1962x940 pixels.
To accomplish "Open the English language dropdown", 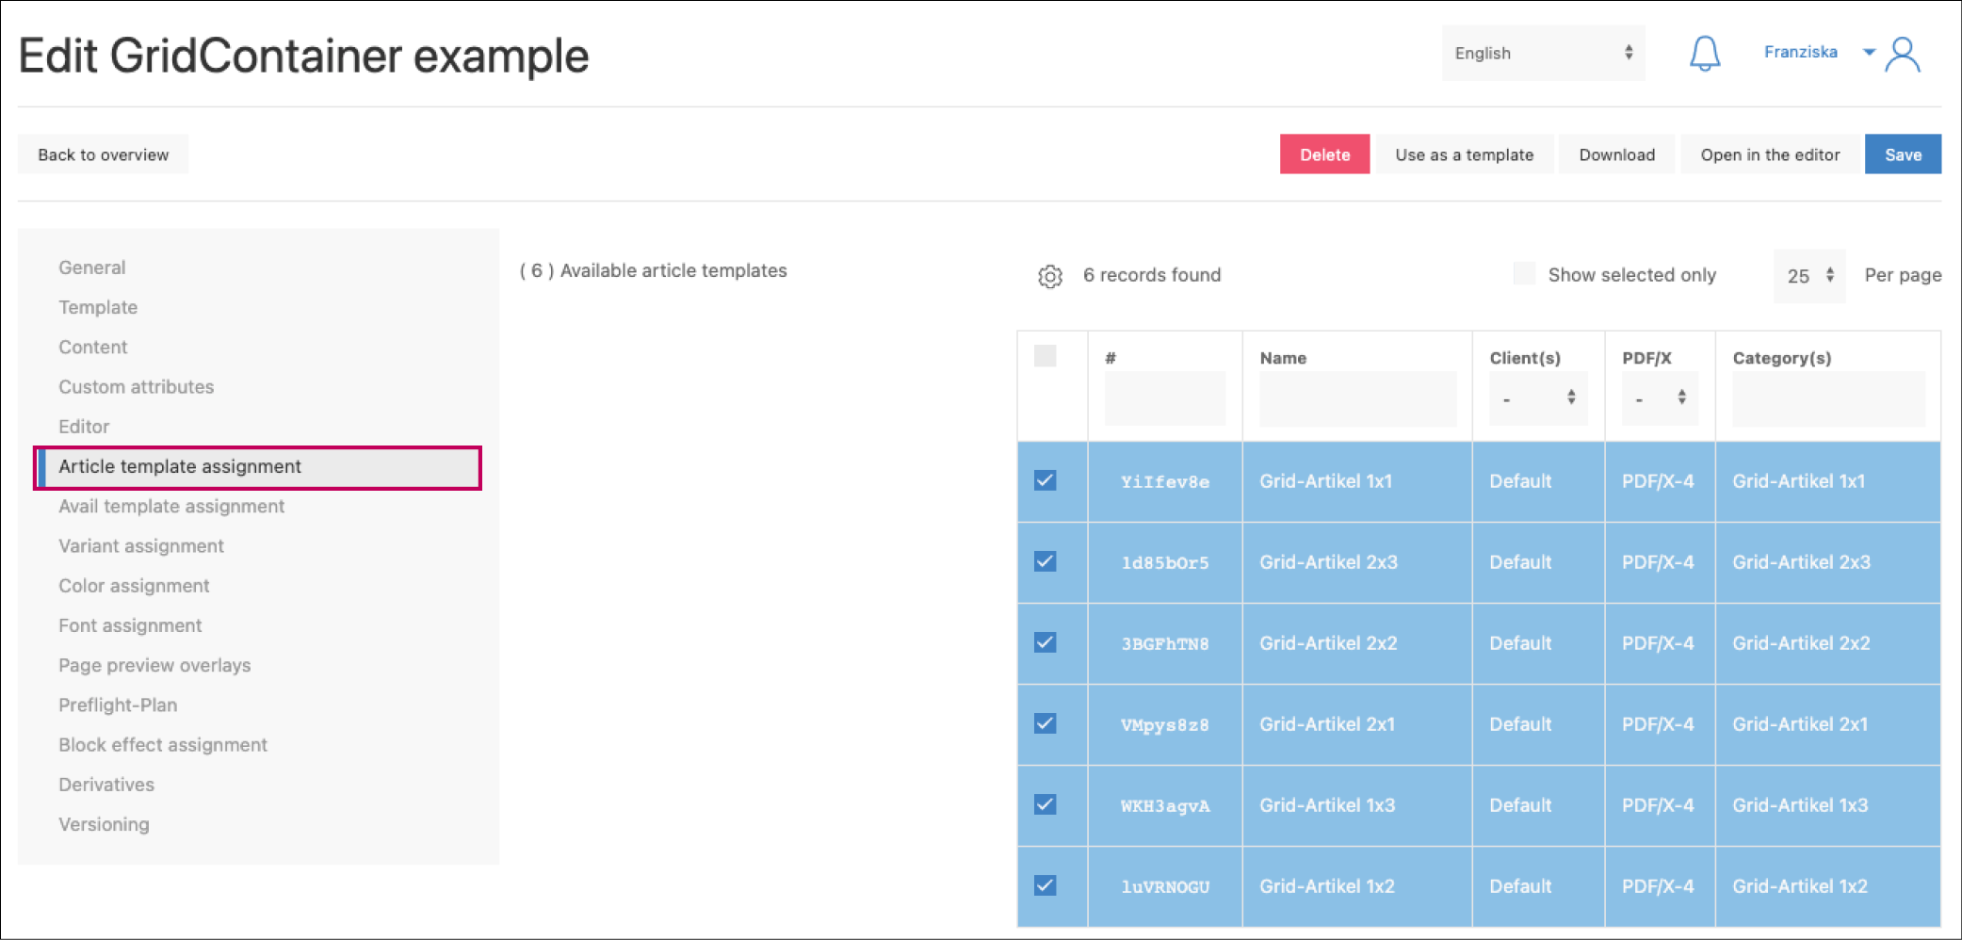I will coord(1542,53).
